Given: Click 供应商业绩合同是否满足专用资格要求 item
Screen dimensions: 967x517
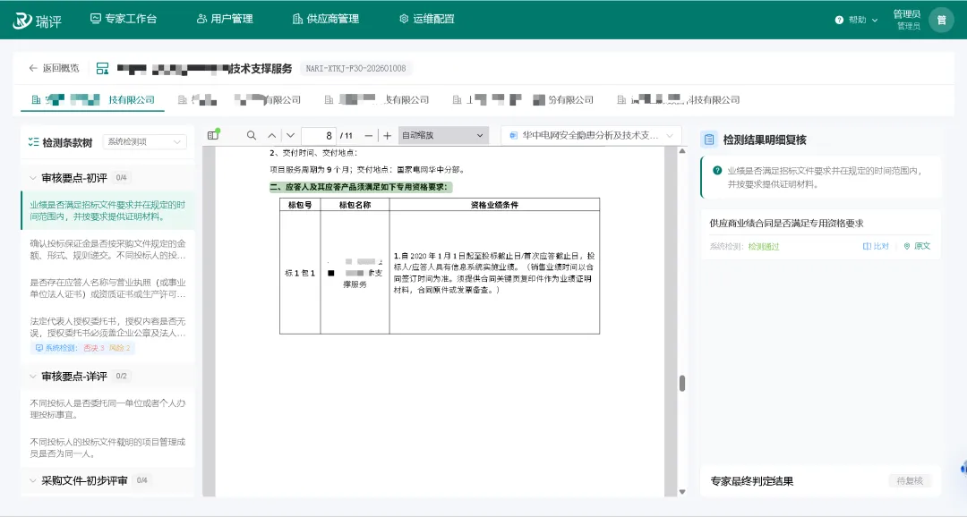Looking at the screenshot, I should tap(786, 224).
